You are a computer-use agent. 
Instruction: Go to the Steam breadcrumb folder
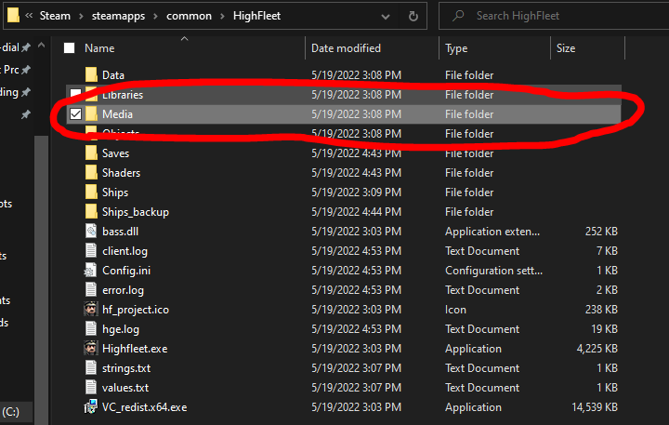[x=55, y=16]
